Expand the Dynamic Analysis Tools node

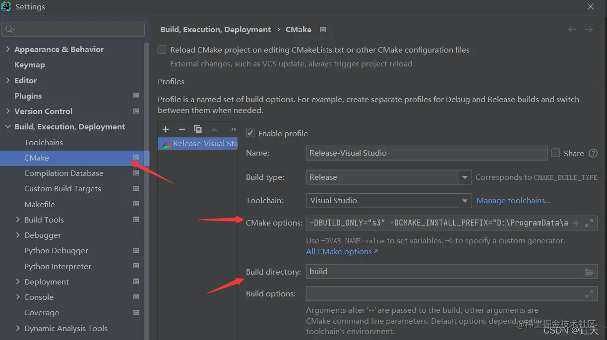click(18, 328)
